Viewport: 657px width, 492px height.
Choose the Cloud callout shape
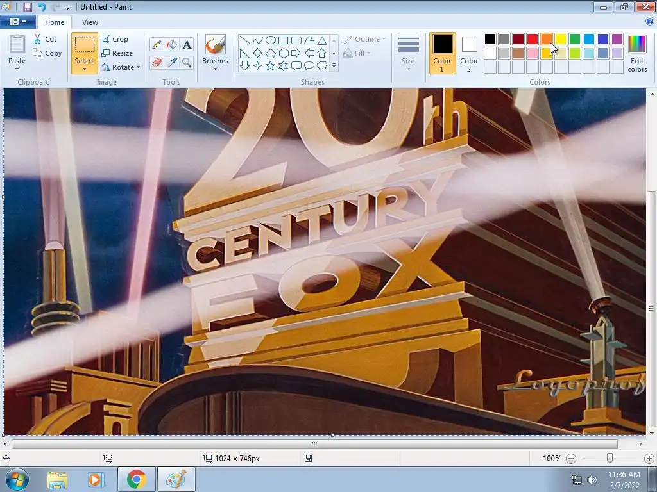[322, 66]
